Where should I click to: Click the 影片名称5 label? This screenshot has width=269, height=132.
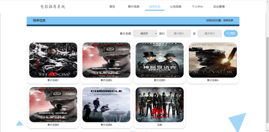click(x=53, y=125)
